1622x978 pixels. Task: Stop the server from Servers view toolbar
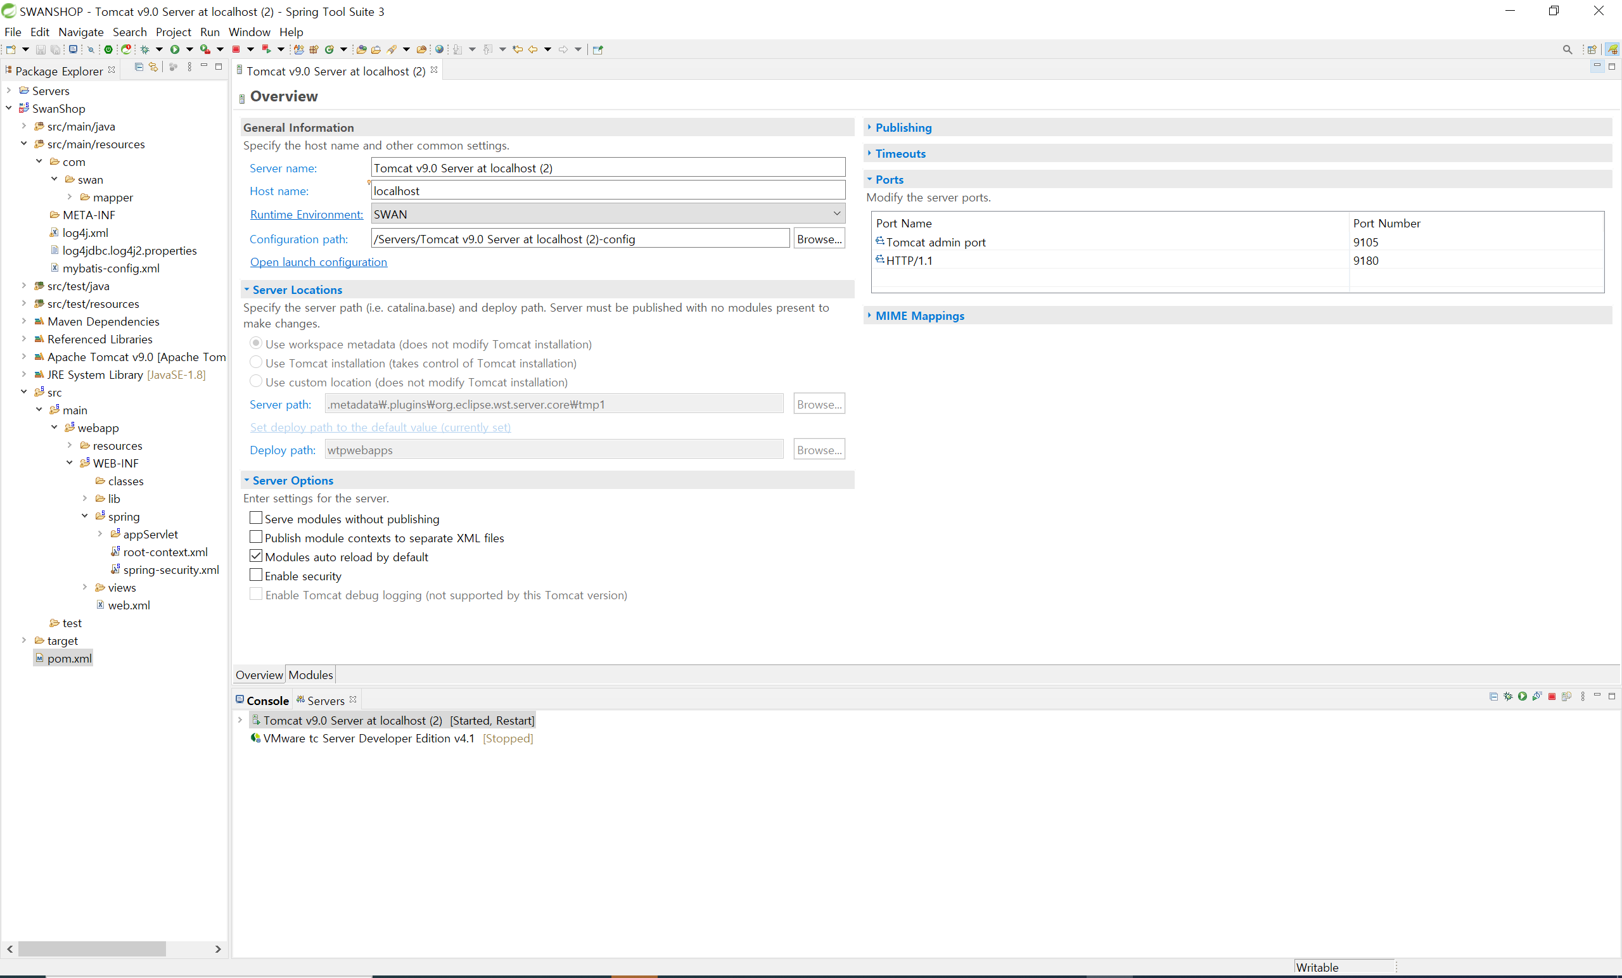point(1552,696)
